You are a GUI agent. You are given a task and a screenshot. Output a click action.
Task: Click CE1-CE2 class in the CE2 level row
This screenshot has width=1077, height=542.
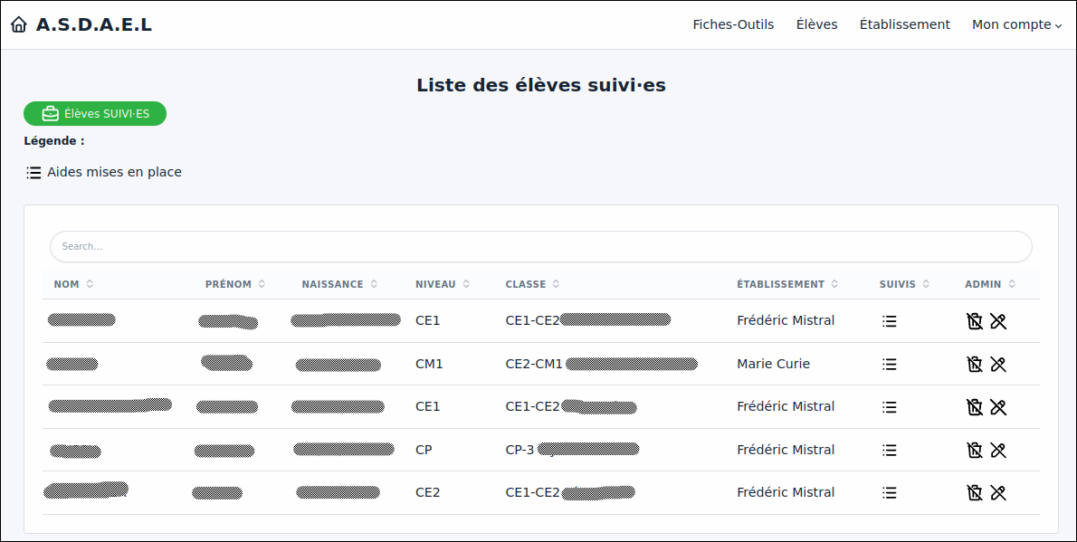pos(532,492)
